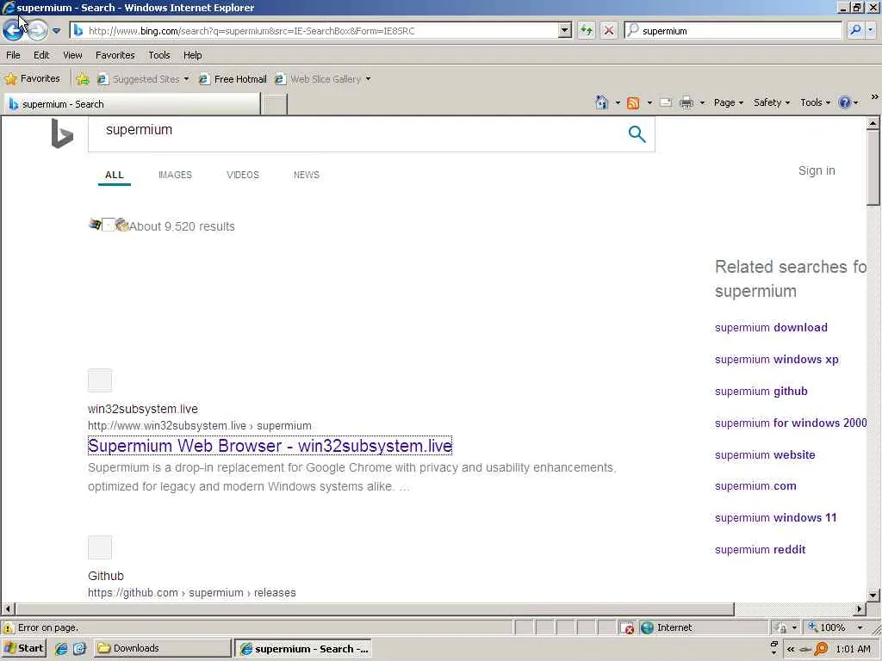
Task: Click related search supermium reddit
Action: [x=760, y=550]
